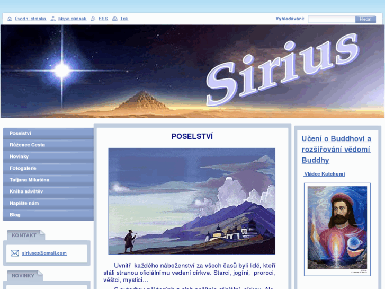The height and width of the screenshot is (289, 385).
Task: Click the POSELSTVÍ page heading
Action: [192, 136]
